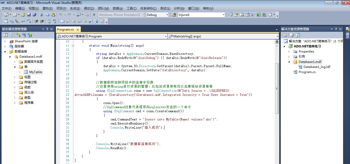This screenshot has height=164, width=350.
Task: Start debugging with the green play arrow
Action: point(94,15)
